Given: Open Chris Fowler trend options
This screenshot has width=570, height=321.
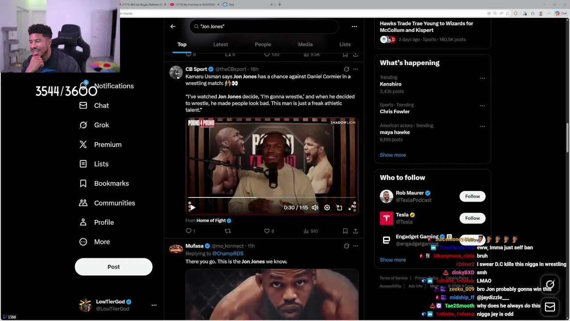Looking at the screenshot, I should (482, 105).
